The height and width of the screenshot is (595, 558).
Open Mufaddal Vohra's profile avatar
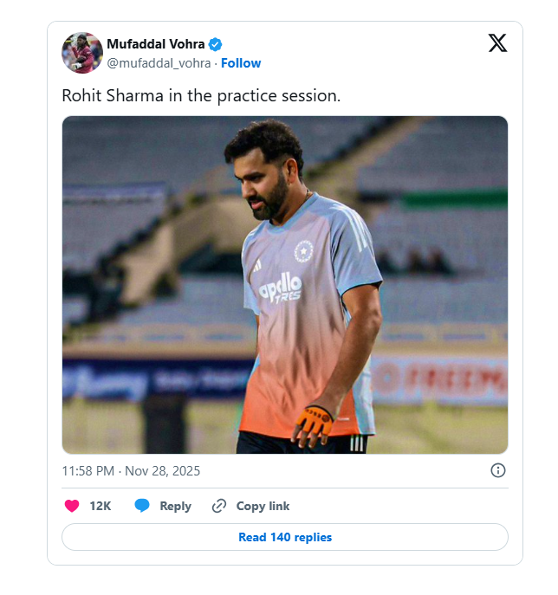click(82, 53)
